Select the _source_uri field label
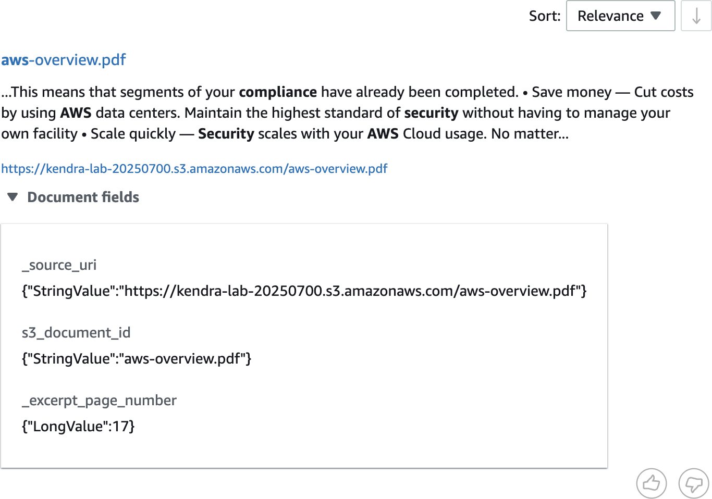This screenshot has height=499, width=712. [x=59, y=265]
